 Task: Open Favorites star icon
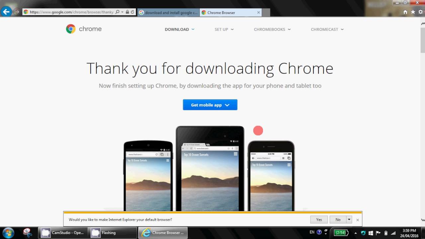pos(413,12)
